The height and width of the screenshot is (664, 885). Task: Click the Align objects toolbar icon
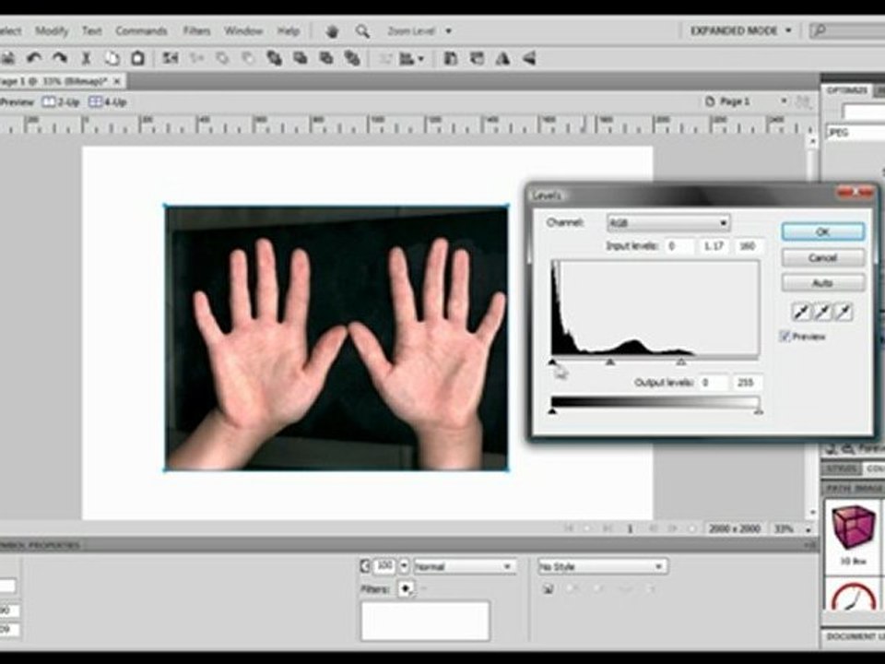tap(411, 58)
